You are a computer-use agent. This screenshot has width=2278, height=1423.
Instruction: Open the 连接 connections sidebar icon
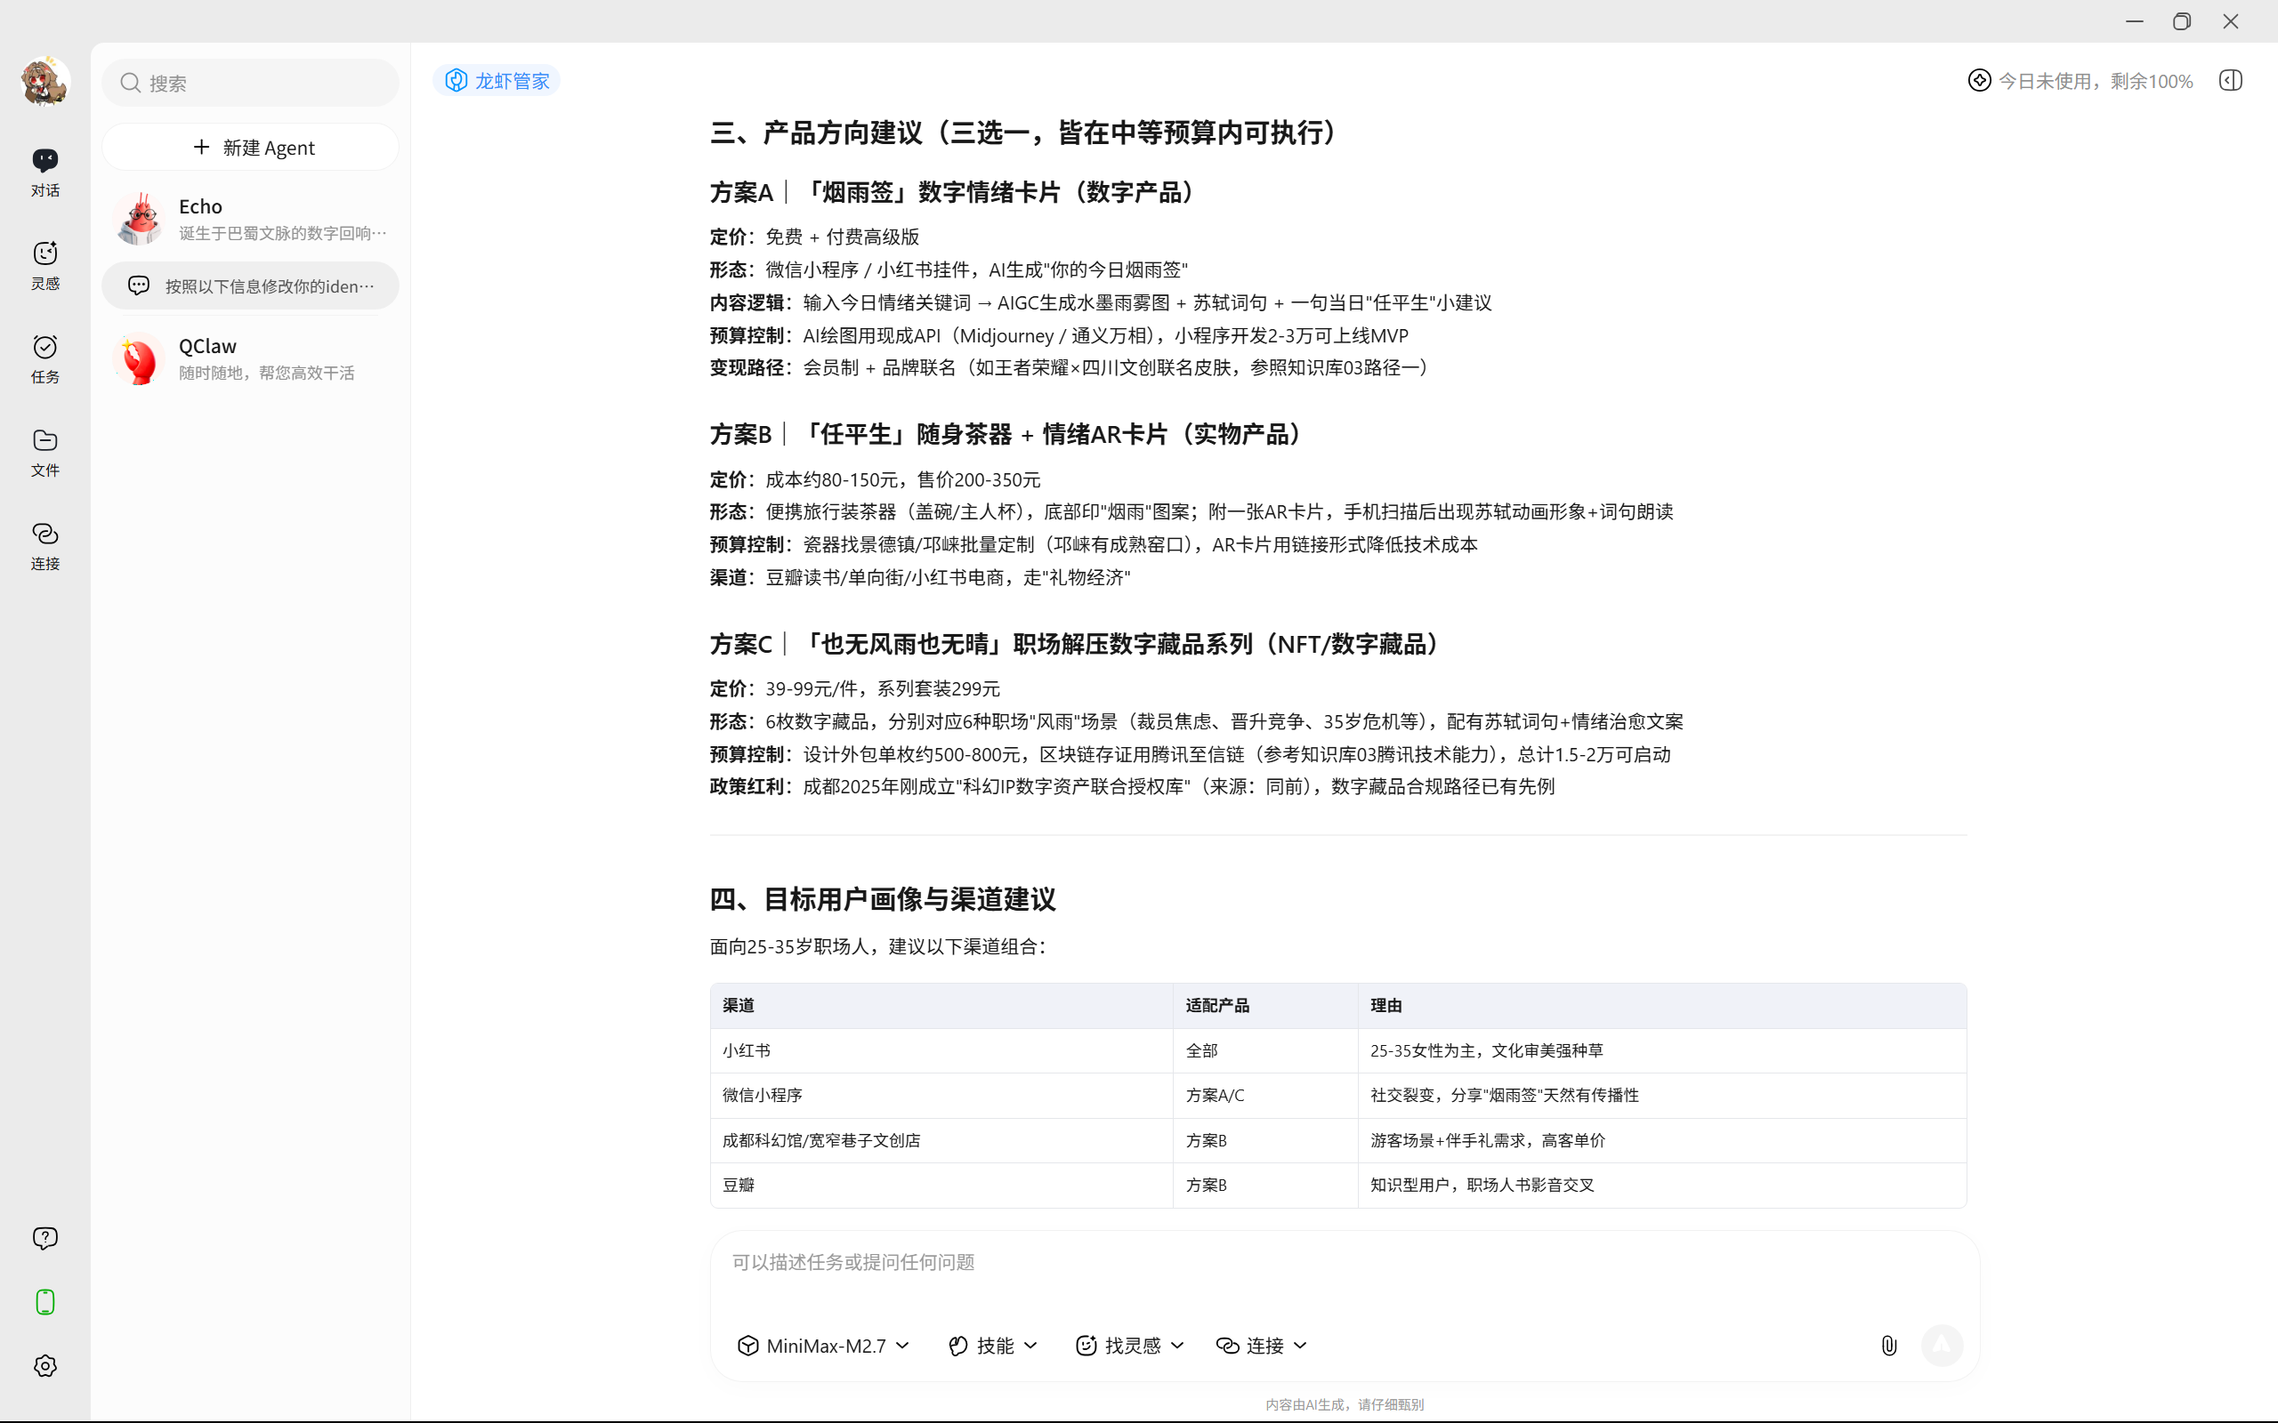[44, 544]
